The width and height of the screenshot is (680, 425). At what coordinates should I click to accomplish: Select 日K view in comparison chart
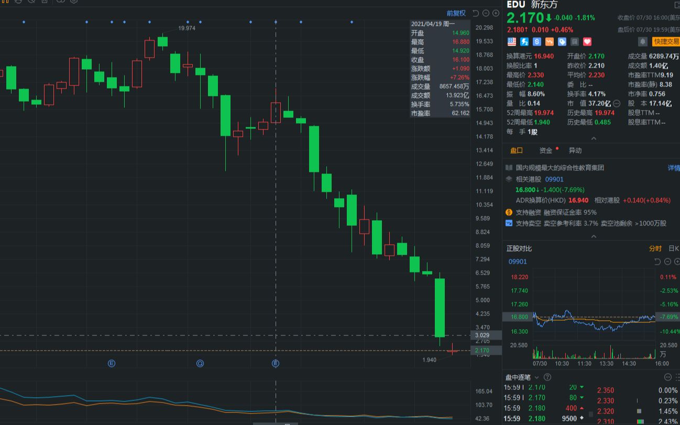[x=674, y=248]
